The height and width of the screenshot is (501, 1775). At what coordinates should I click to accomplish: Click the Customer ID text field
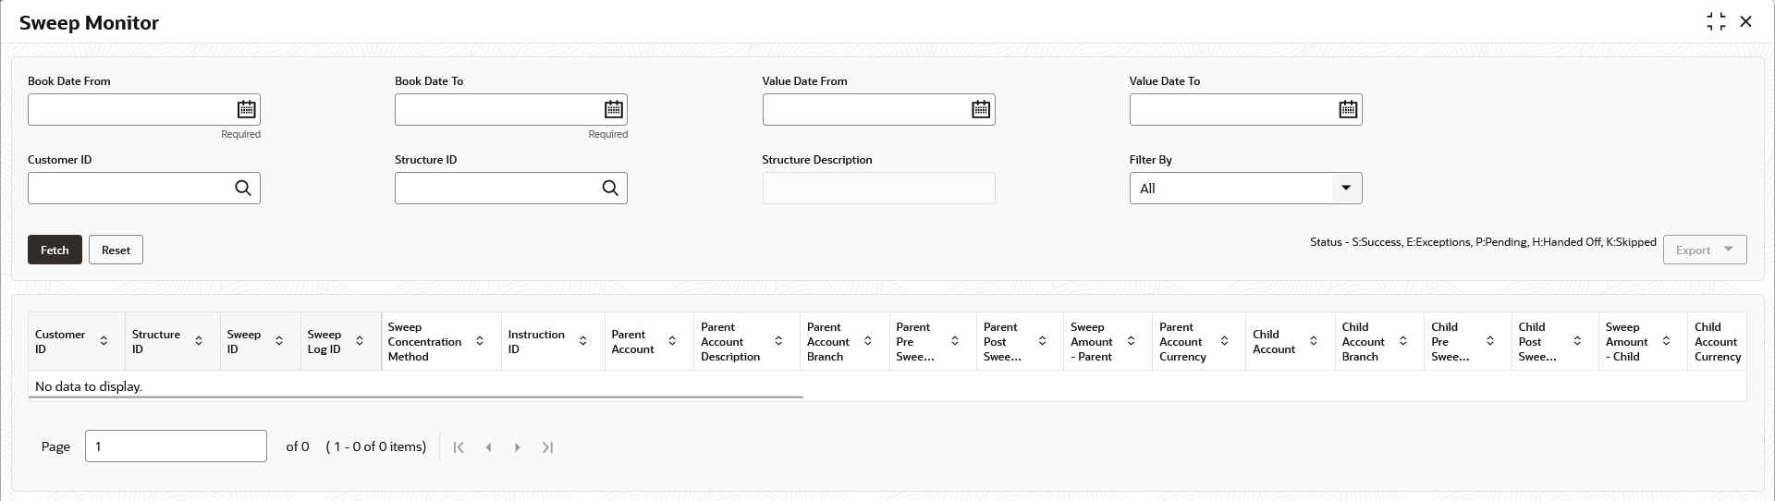130,188
